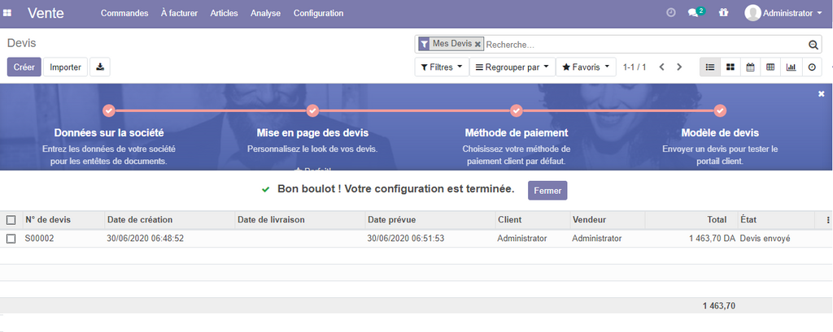The image size is (833, 332).
Task: Click the search magnifier icon
Action: [813, 45]
